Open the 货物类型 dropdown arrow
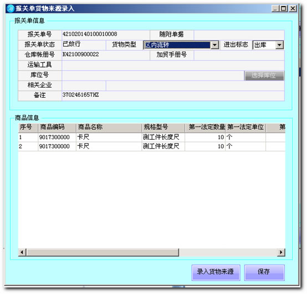This screenshot has height=294, width=307. (215, 45)
